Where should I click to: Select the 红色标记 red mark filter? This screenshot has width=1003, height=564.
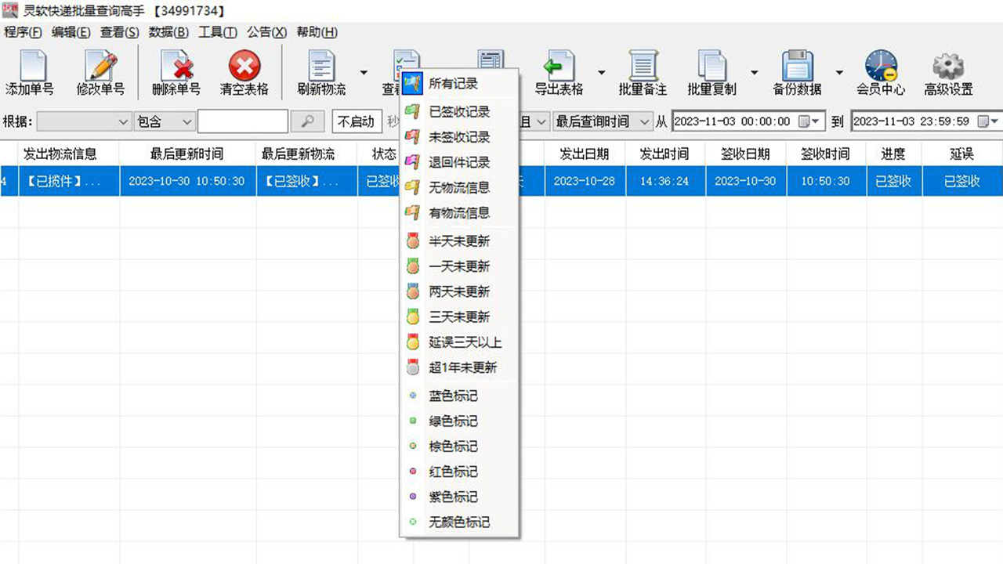click(x=452, y=471)
